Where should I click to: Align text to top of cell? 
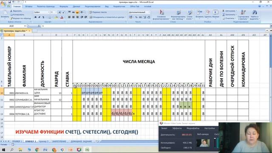(x=69, y=12)
